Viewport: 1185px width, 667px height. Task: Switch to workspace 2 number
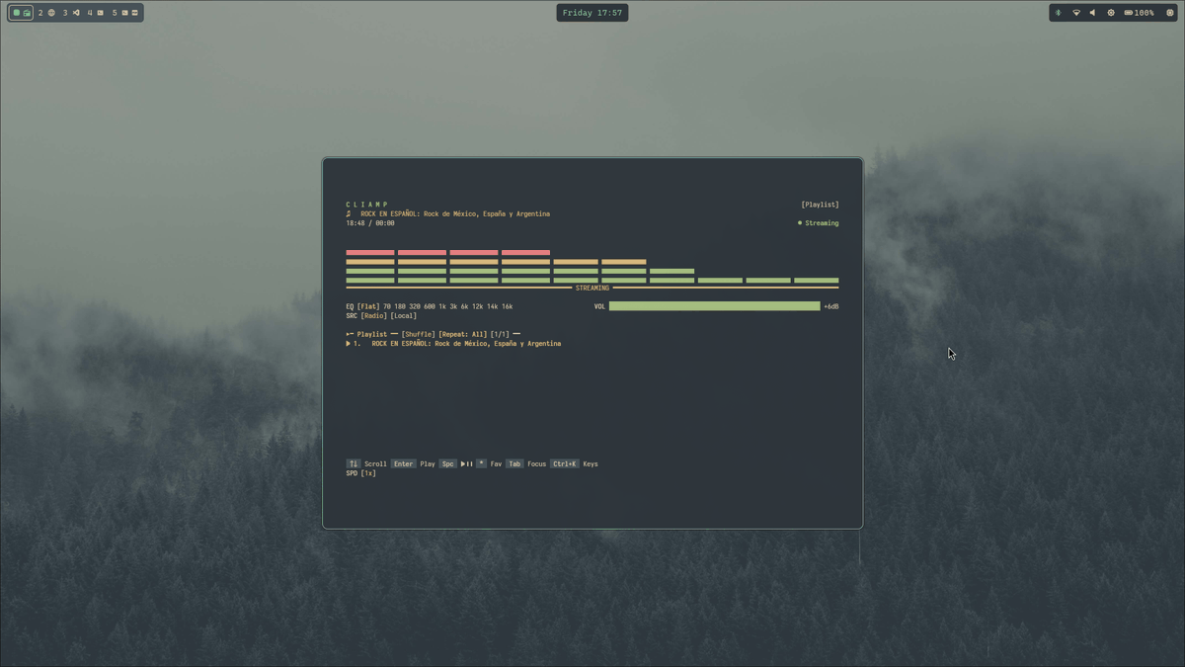pyautogui.click(x=40, y=13)
